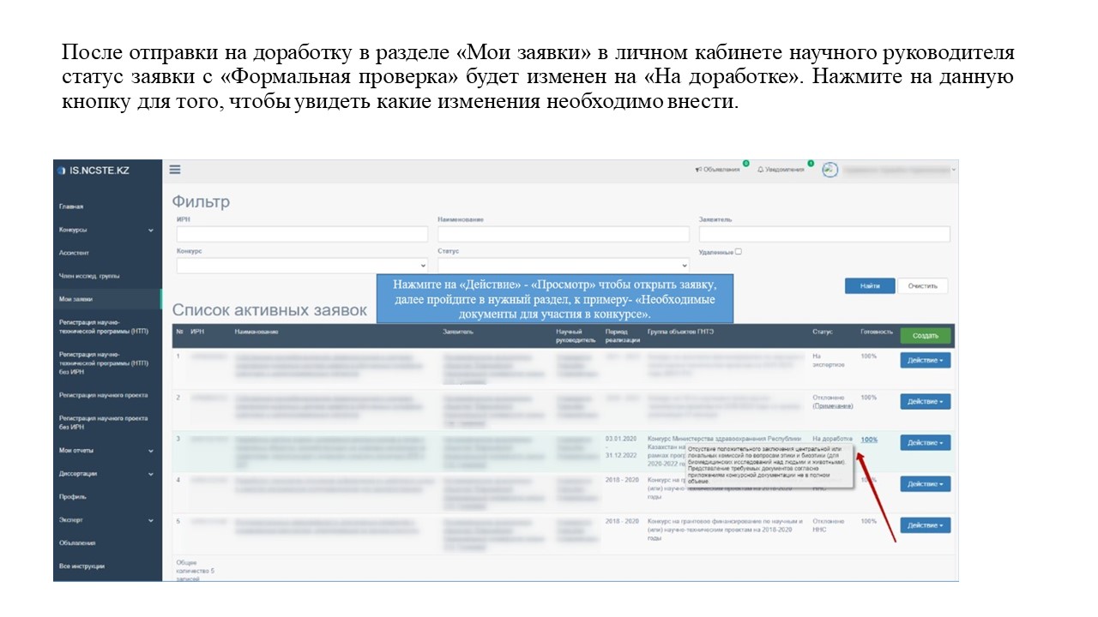
Task: Open Действие dropdown for row 4
Action: [x=925, y=484]
